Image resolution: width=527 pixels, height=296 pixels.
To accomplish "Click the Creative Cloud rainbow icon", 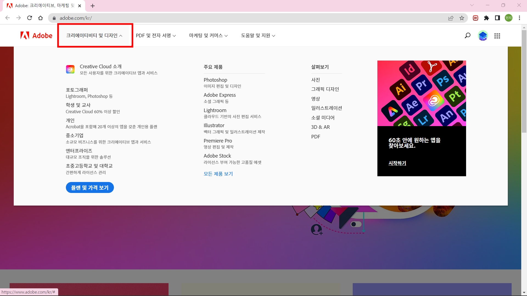I will (70, 69).
